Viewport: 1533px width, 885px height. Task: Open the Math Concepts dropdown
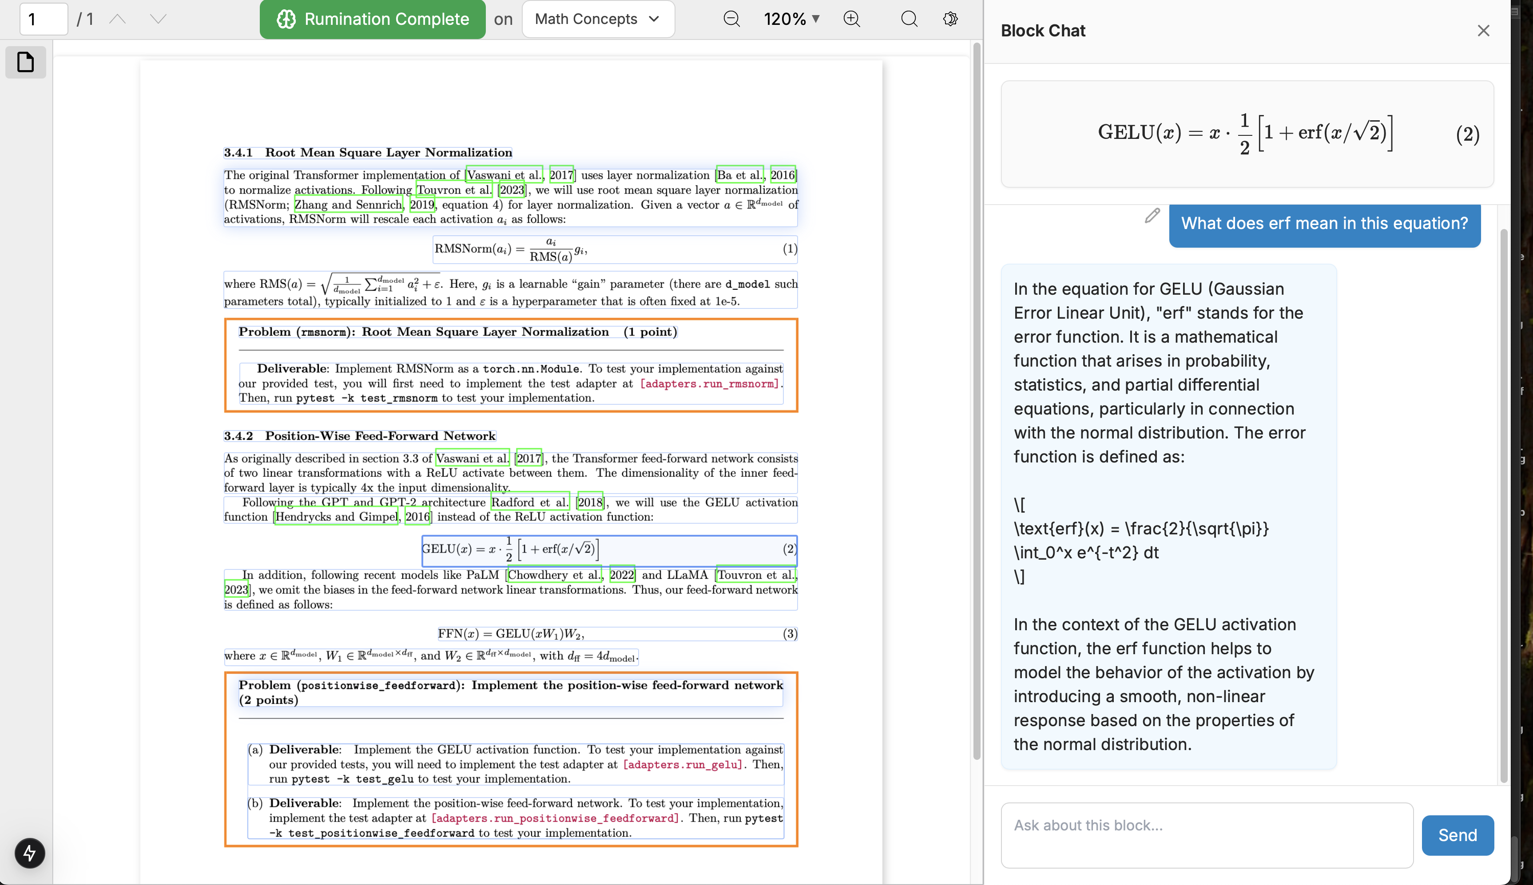coord(598,19)
